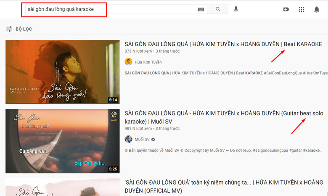Click the Hứa Kim Tuyền channel avatar
Image resolution: width=328 pixels, height=196 pixels.
128,62
